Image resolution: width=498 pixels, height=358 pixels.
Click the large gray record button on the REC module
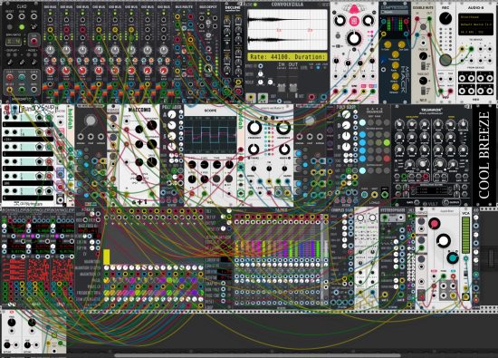(445, 60)
